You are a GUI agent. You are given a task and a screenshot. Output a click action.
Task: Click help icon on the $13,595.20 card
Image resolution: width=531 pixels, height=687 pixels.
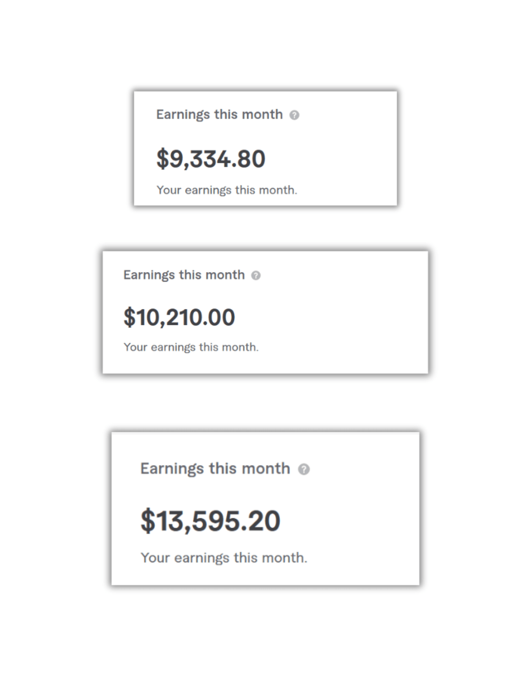click(304, 469)
